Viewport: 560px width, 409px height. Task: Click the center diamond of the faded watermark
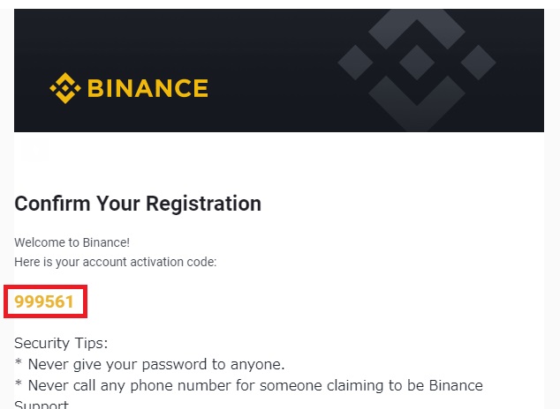pyautogui.click(x=417, y=63)
